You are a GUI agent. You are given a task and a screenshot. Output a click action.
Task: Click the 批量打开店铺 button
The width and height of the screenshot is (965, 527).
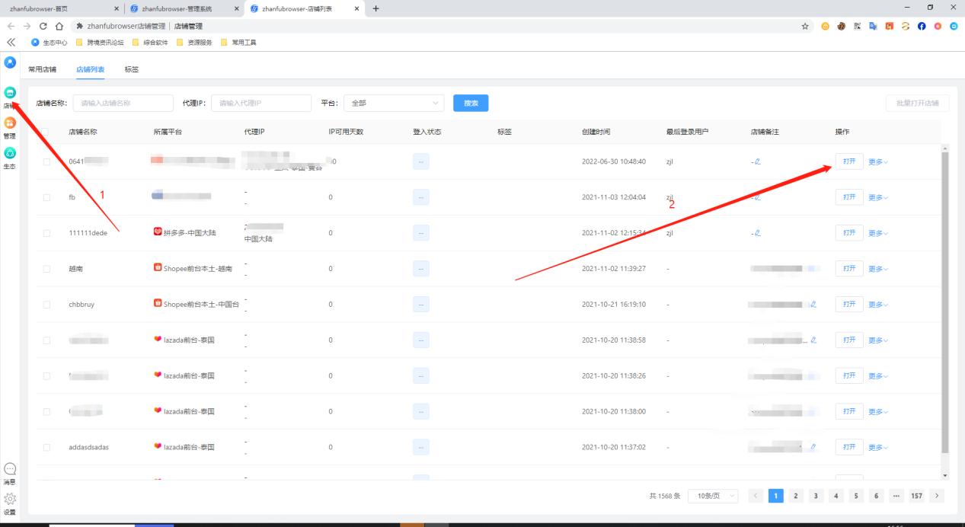(918, 103)
